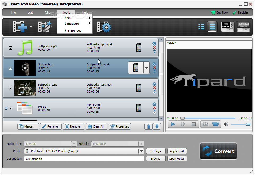This screenshot has height=175, width=255.
Task: Click the Register link
Action: [241, 12]
